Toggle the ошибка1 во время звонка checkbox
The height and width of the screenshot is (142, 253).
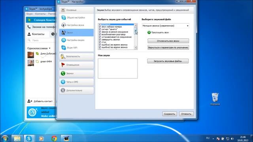pos(100,45)
